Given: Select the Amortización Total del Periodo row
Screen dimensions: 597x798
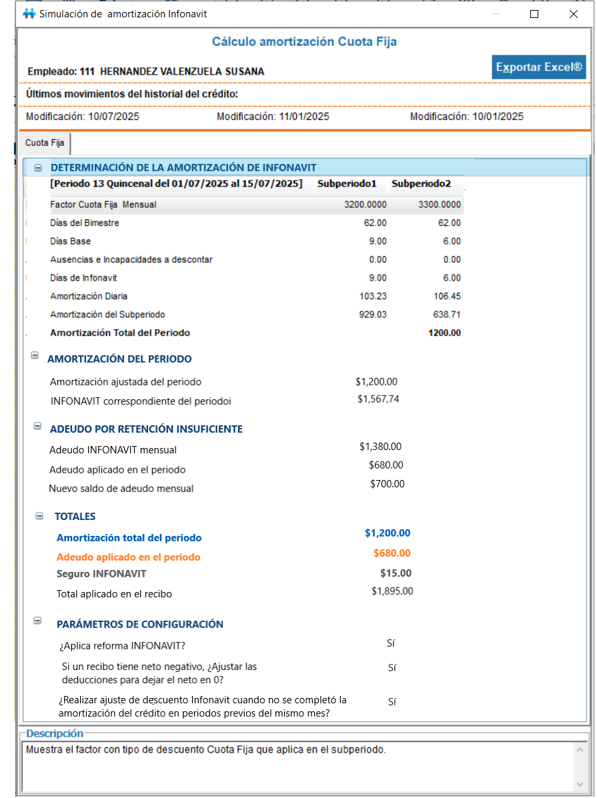Looking at the screenshot, I should point(120,333).
